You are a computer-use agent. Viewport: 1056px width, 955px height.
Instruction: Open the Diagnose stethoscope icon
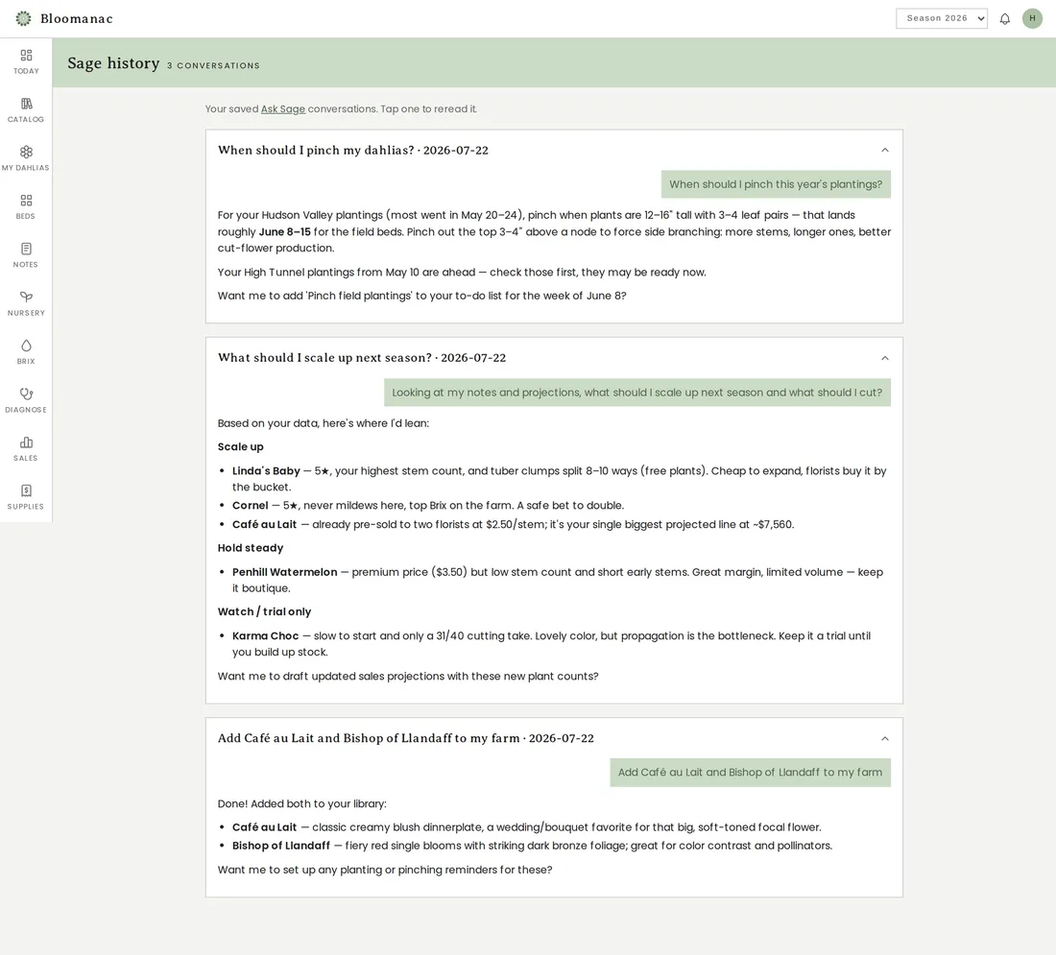click(26, 394)
